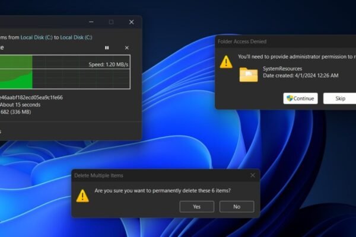Maximize the file copy dialog window
Screen dimensions: 356x237
click(110, 22)
